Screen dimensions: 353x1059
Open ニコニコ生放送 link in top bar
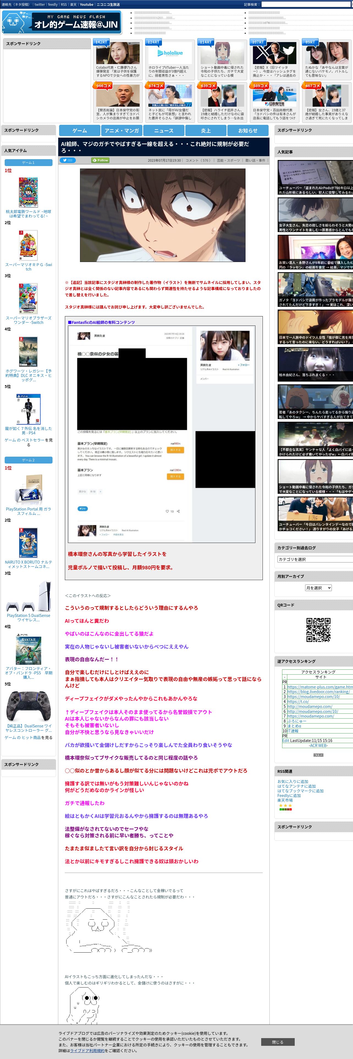pos(108,4)
